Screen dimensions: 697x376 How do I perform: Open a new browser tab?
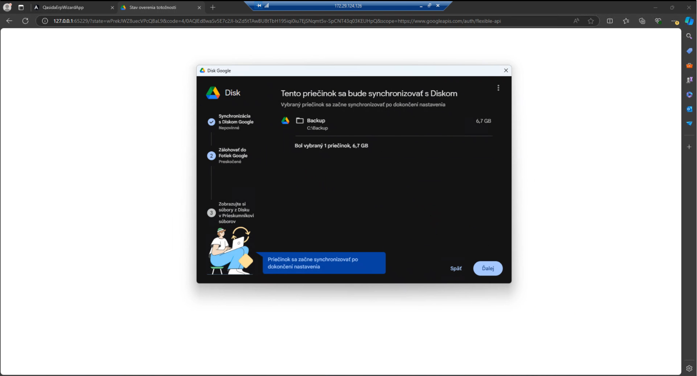point(213,7)
